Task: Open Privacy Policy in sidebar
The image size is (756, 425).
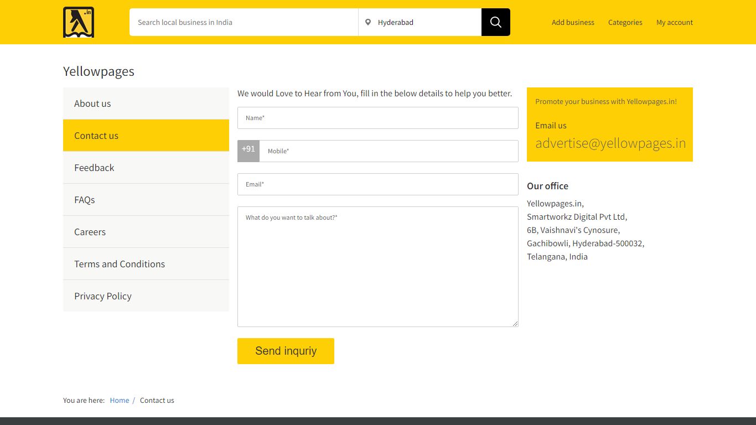Action: (146, 296)
